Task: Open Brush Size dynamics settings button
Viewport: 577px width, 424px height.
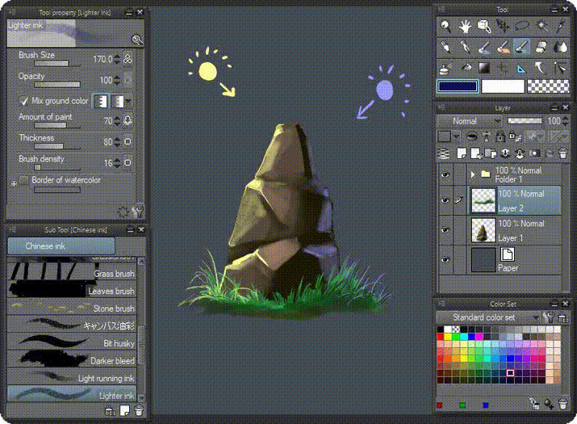Action: tap(128, 59)
